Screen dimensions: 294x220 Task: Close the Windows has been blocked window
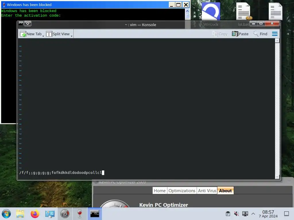point(186,5)
